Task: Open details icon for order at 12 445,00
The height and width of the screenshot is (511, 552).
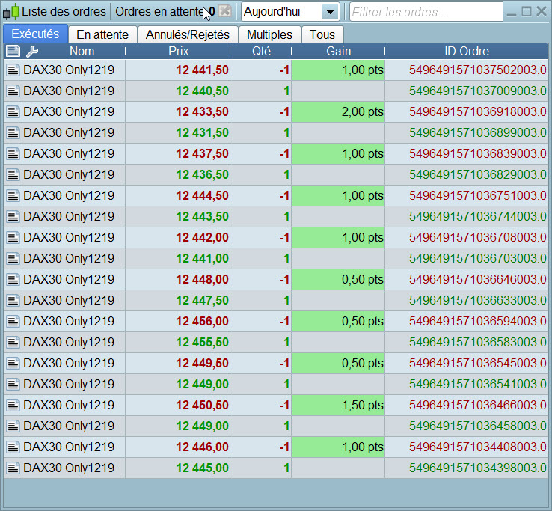Action: tap(13, 468)
